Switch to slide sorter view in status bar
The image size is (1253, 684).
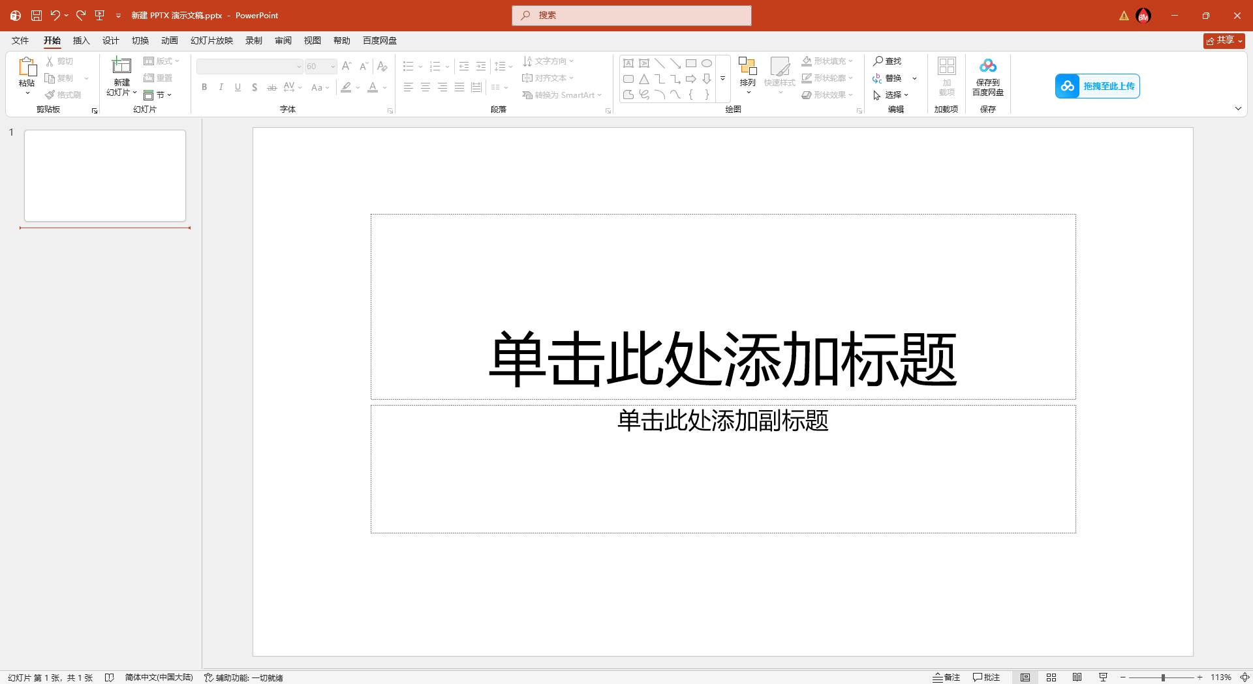pos(1051,677)
